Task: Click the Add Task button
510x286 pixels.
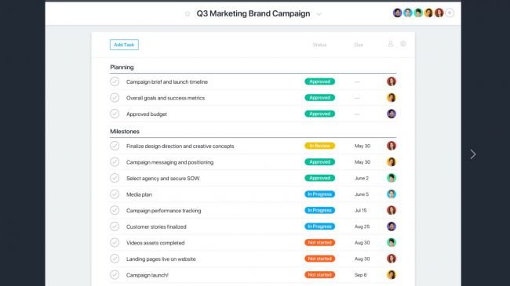Action: tap(124, 45)
